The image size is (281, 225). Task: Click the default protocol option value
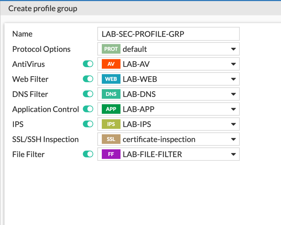click(x=135, y=49)
